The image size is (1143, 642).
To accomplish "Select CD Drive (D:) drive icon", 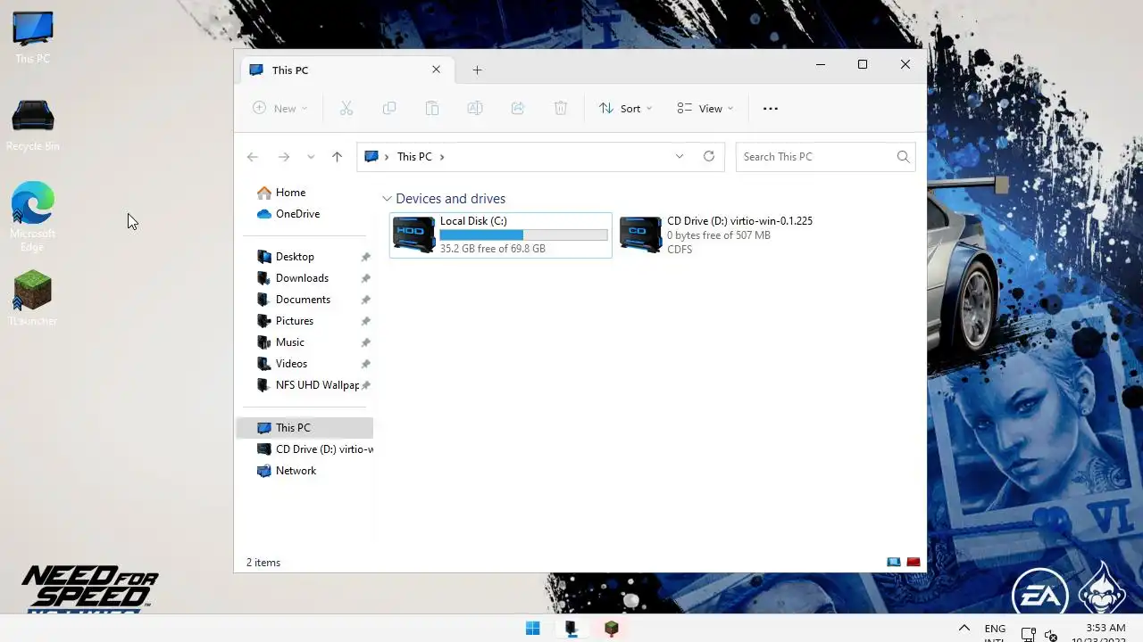I will 641,235.
